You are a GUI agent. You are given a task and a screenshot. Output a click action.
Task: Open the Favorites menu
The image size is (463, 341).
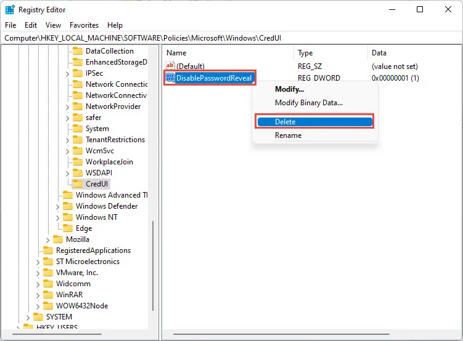pos(84,25)
